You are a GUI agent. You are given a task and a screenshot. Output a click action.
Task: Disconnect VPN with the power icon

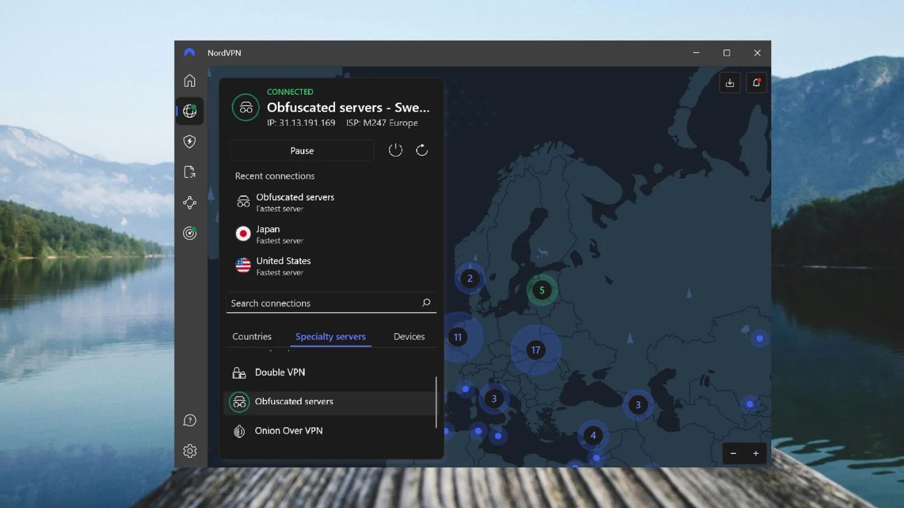pyautogui.click(x=395, y=150)
